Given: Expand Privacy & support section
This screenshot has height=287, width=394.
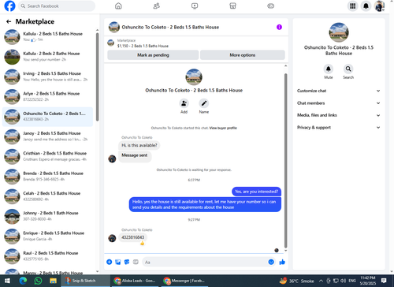Looking at the screenshot, I should click(x=339, y=128).
